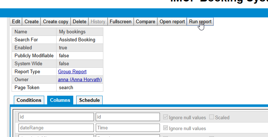
Task: Run the report
Action: point(200,21)
